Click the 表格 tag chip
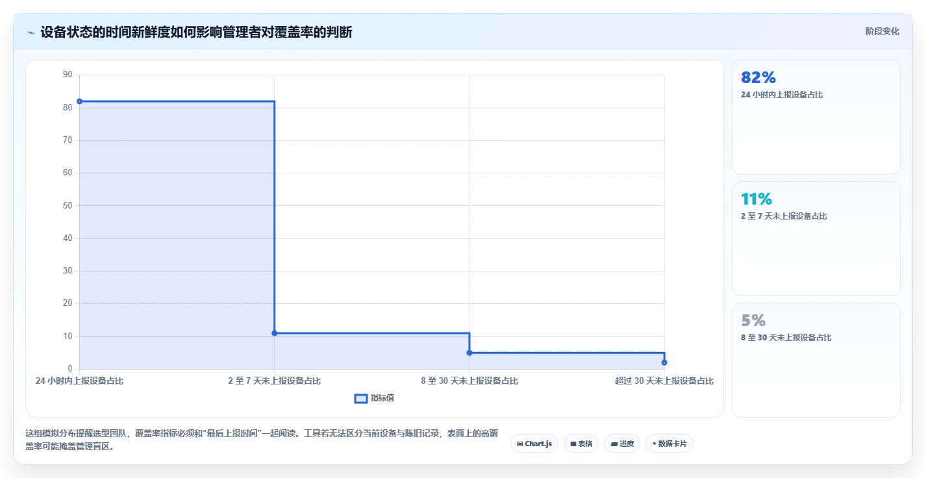The height and width of the screenshot is (478, 926). click(581, 444)
